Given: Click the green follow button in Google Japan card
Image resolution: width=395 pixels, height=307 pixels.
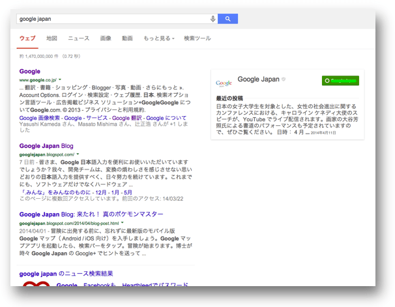Looking at the screenshot, I should [x=340, y=81].
